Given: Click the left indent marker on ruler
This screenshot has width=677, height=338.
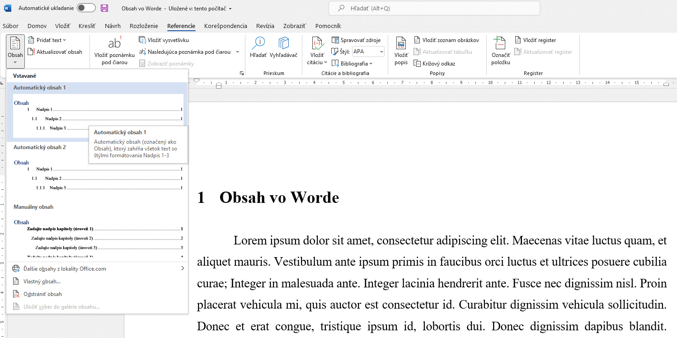Looking at the screenshot, I should (x=219, y=85).
